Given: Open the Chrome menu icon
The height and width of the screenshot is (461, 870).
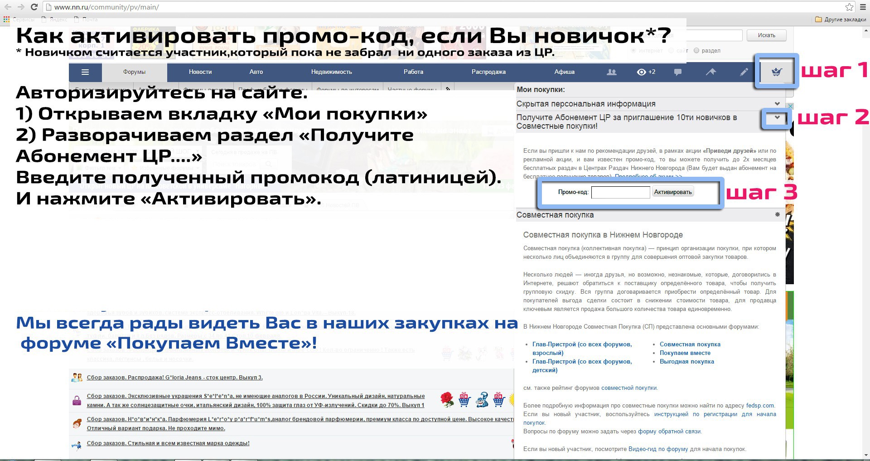Looking at the screenshot, I should 862,7.
